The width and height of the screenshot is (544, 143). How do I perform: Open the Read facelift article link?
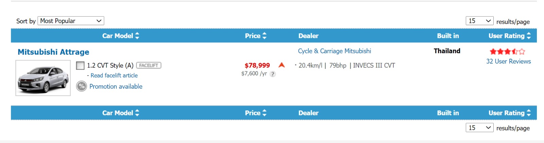[114, 75]
